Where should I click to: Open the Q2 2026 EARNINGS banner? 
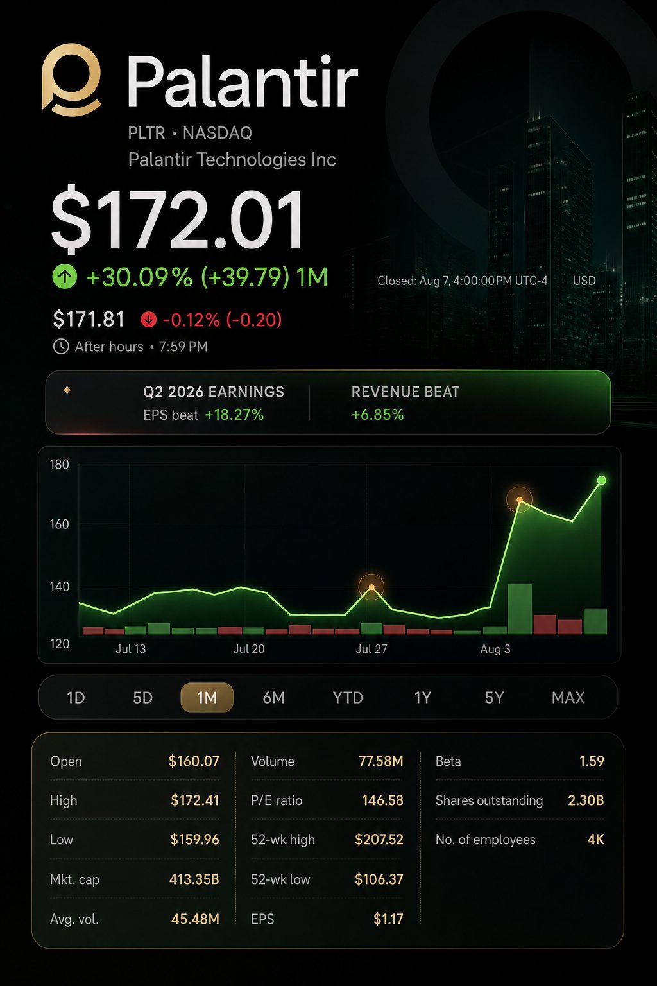point(328,402)
